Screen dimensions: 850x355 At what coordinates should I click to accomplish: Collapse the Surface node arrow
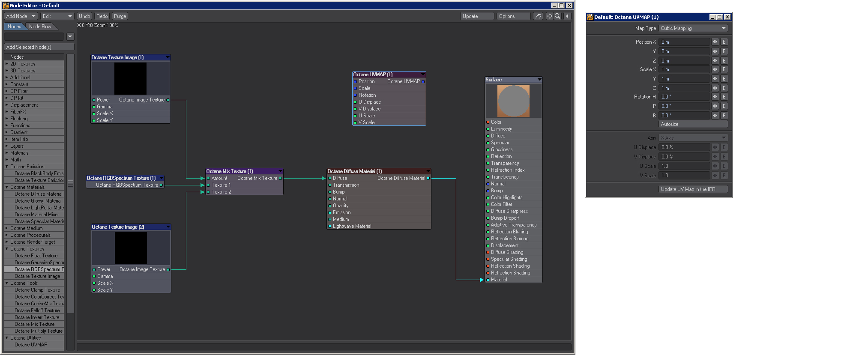pos(539,80)
